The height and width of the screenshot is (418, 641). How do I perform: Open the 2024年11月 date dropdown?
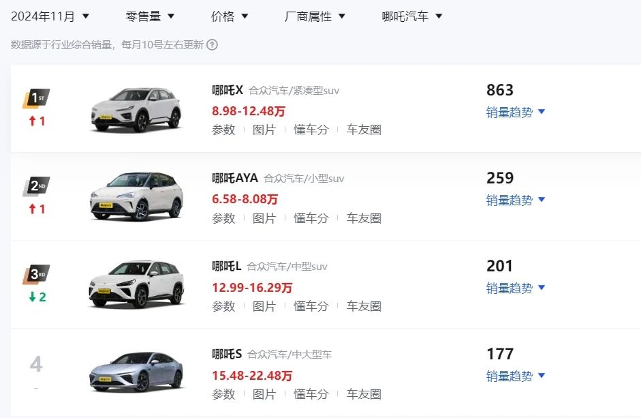[x=50, y=16]
